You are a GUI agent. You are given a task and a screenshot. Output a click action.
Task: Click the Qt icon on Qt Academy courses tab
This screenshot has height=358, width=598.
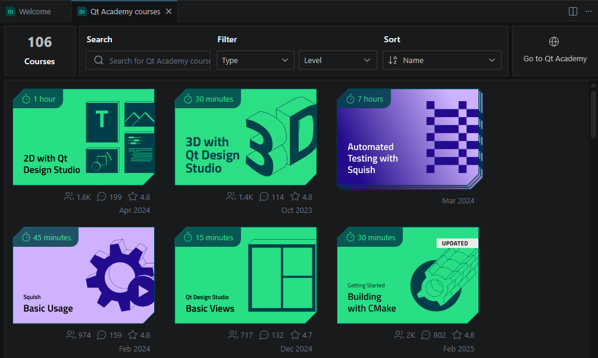(x=82, y=11)
